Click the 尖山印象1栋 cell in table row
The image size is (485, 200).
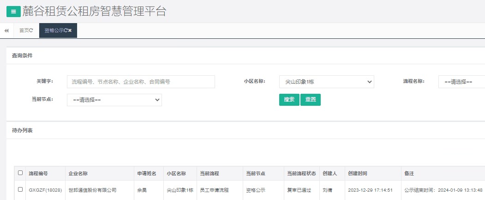point(180,190)
